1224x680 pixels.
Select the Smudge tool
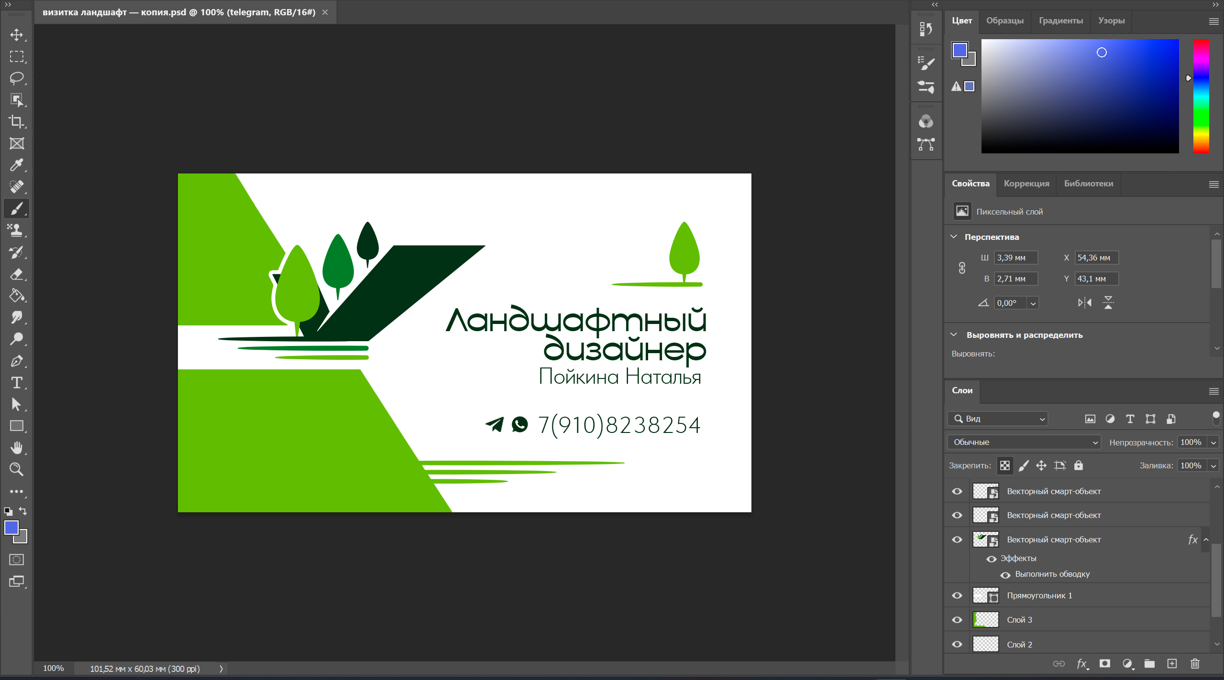17,317
